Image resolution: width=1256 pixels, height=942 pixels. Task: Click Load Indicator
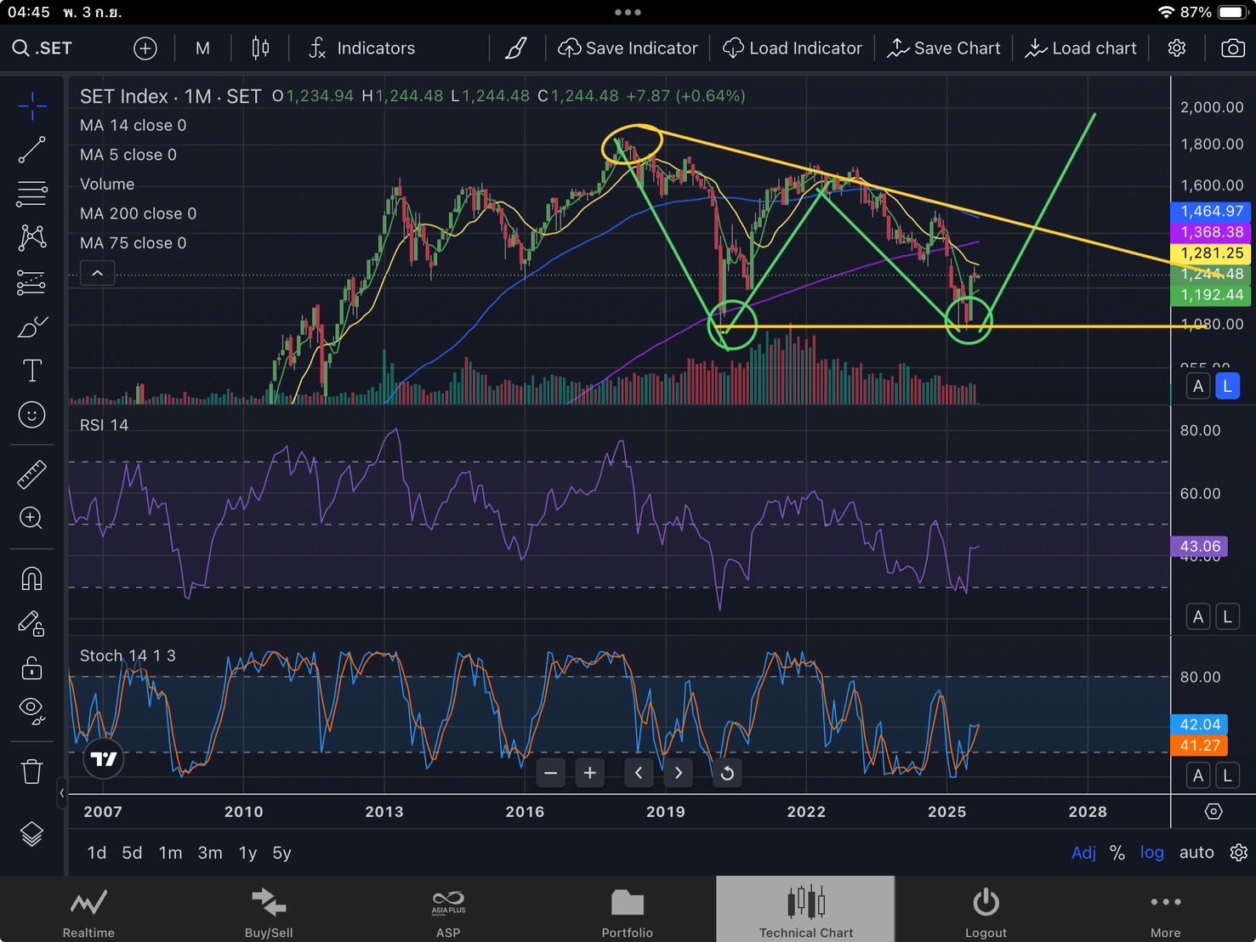[792, 48]
